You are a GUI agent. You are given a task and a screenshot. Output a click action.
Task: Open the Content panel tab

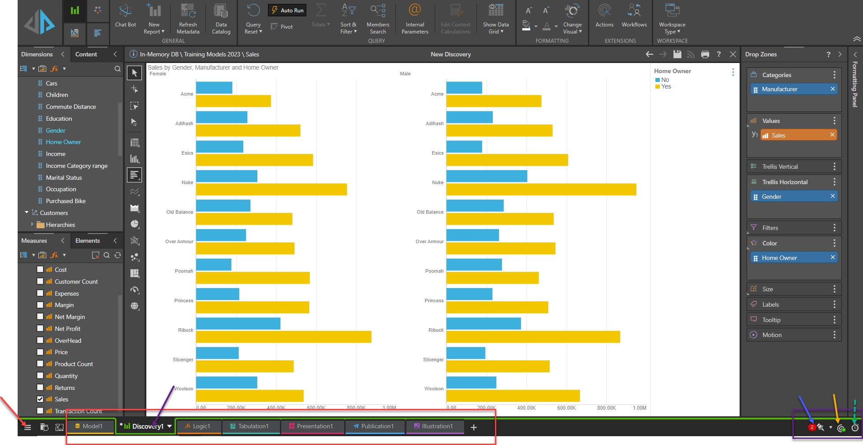pos(86,54)
